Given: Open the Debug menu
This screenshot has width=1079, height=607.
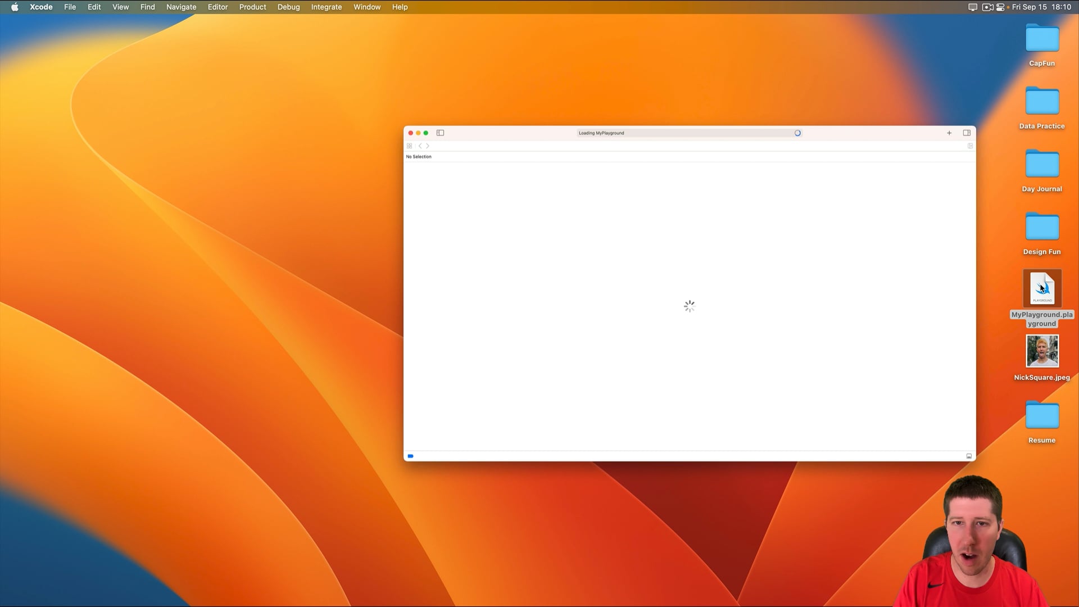Looking at the screenshot, I should (288, 7).
